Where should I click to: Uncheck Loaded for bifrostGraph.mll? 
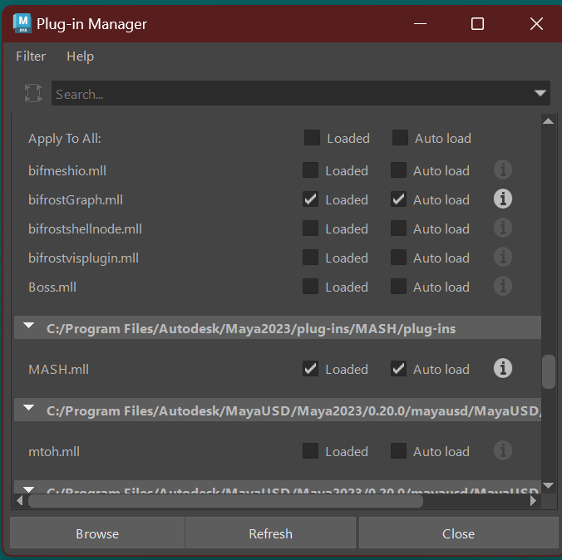(311, 199)
